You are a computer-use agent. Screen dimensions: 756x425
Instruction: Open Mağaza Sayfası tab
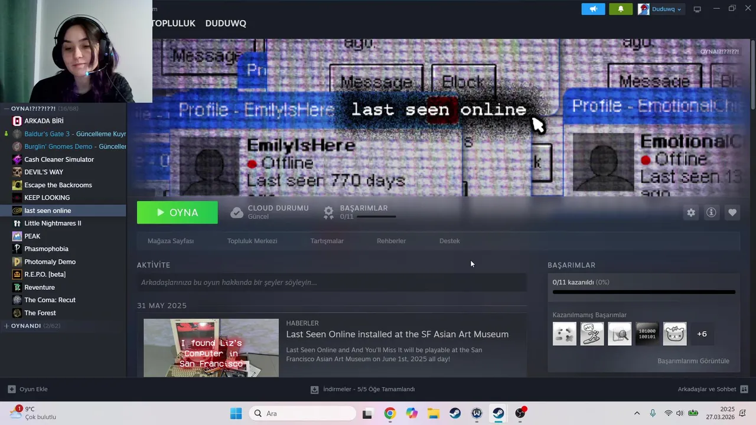pyautogui.click(x=171, y=241)
